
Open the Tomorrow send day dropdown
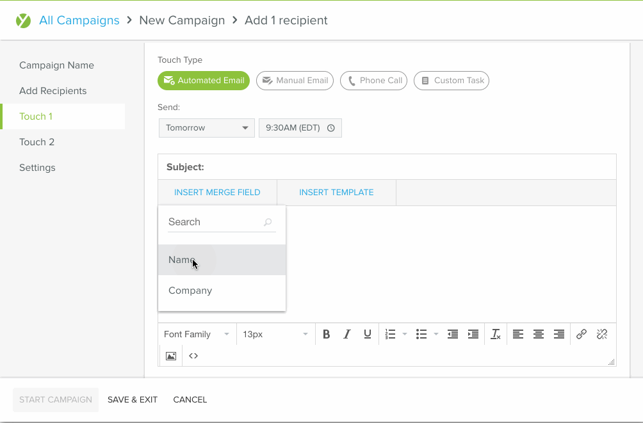click(x=206, y=128)
